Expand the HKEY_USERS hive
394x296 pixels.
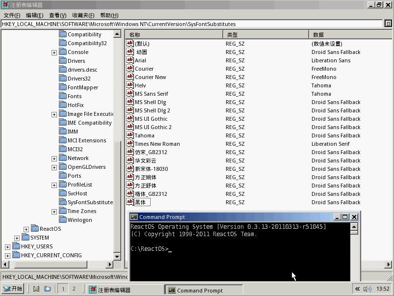[x=7, y=247]
